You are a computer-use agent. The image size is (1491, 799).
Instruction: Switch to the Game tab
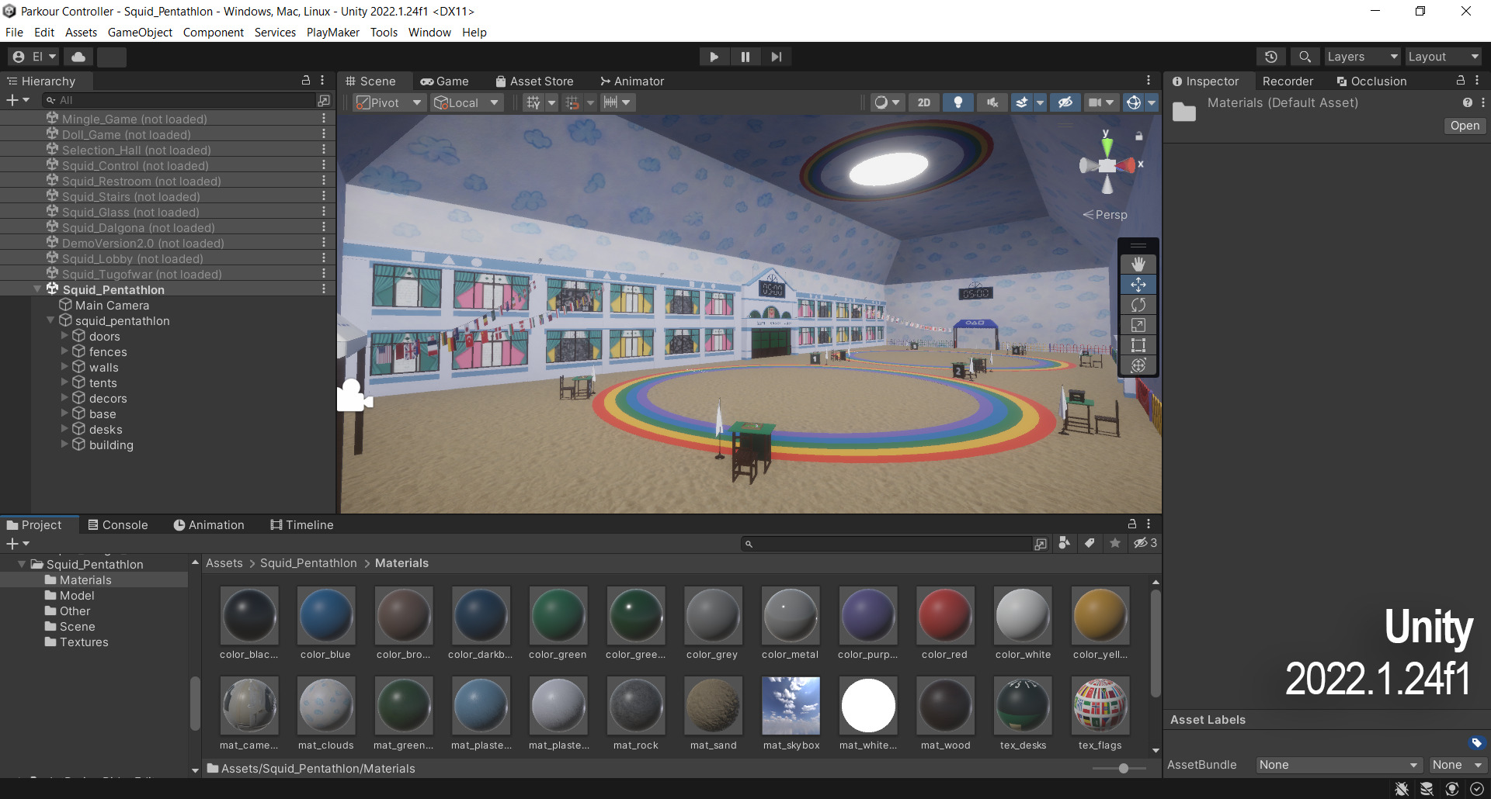coord(444,81)
